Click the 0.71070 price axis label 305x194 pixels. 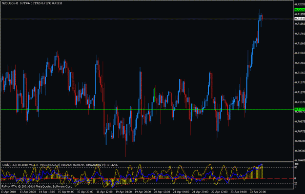[x=300, y=102]
